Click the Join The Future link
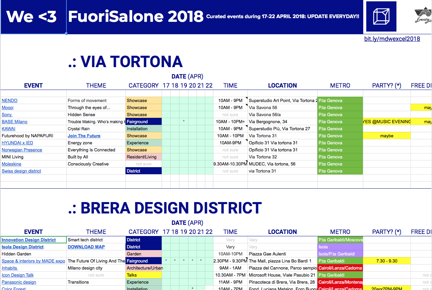The width and height of the screenshot is (432, 290). click(84, 136)
